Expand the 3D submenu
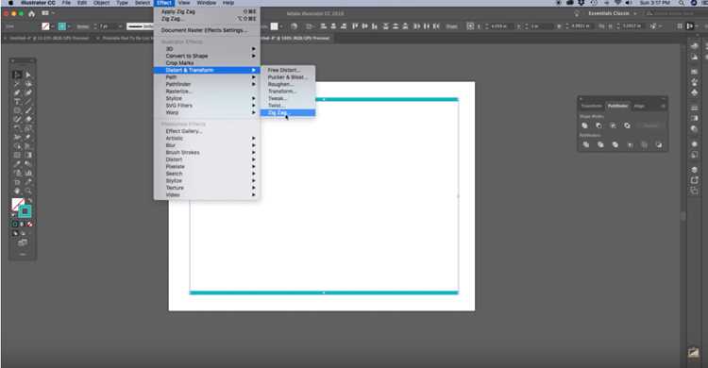This screenshot has width=708, height=368. 207,49
